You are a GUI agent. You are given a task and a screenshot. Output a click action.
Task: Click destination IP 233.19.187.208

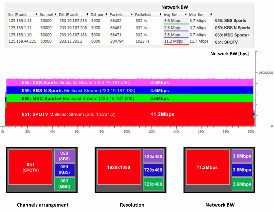(x=73, y=28)
